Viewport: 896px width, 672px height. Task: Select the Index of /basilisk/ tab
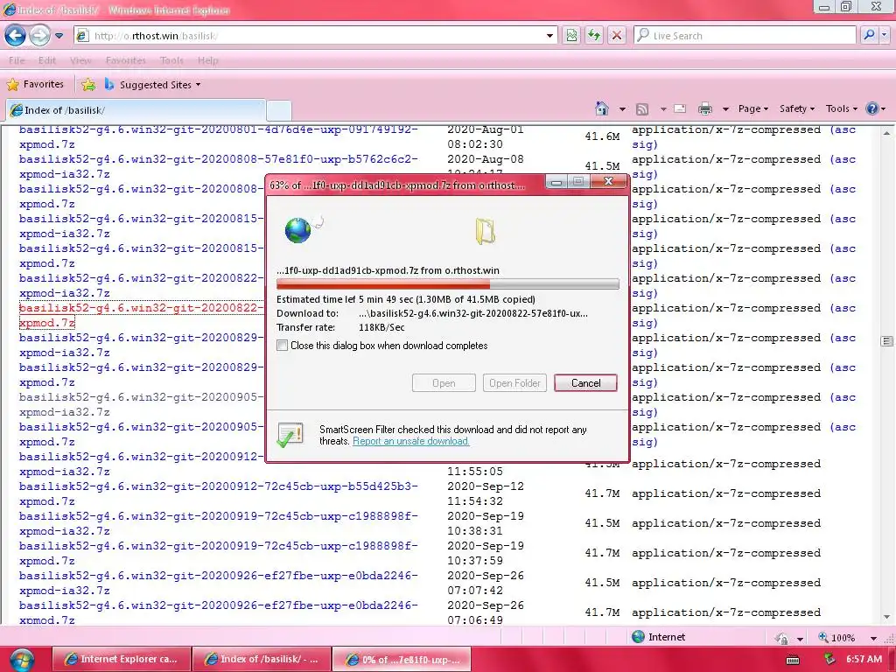coord(136,109)
